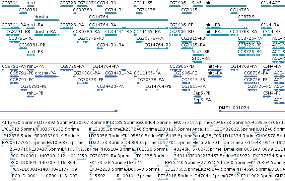The height and width of the screenshot is (181, 285).
Task: Select protein CSN4-PB
Action: pyautogui.click(x=272, y=93)
